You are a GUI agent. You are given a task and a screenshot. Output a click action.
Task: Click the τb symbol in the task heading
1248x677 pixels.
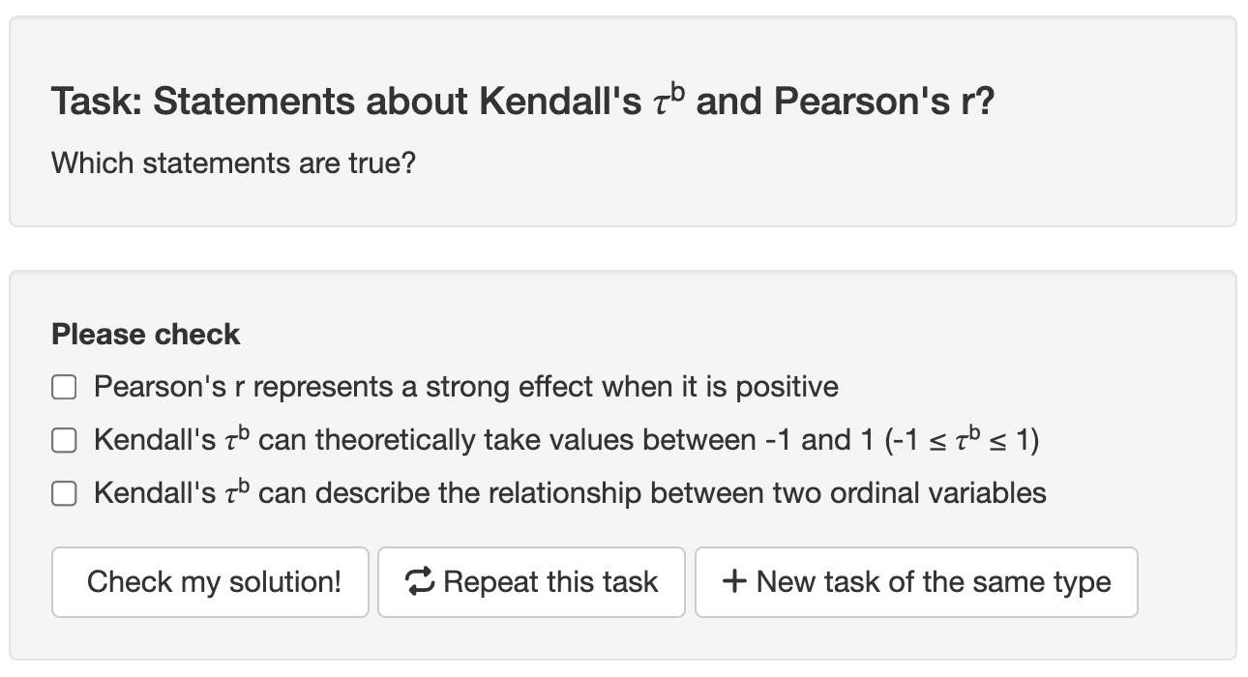tap(669, 101)
